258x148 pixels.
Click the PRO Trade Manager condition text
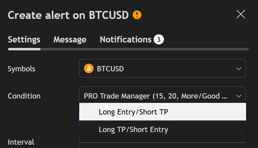156,96
